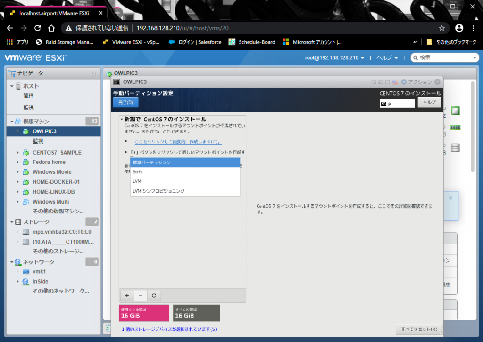Open the new tab plus button
This screenshot has height=342, width=483.
tap(117, 13)
